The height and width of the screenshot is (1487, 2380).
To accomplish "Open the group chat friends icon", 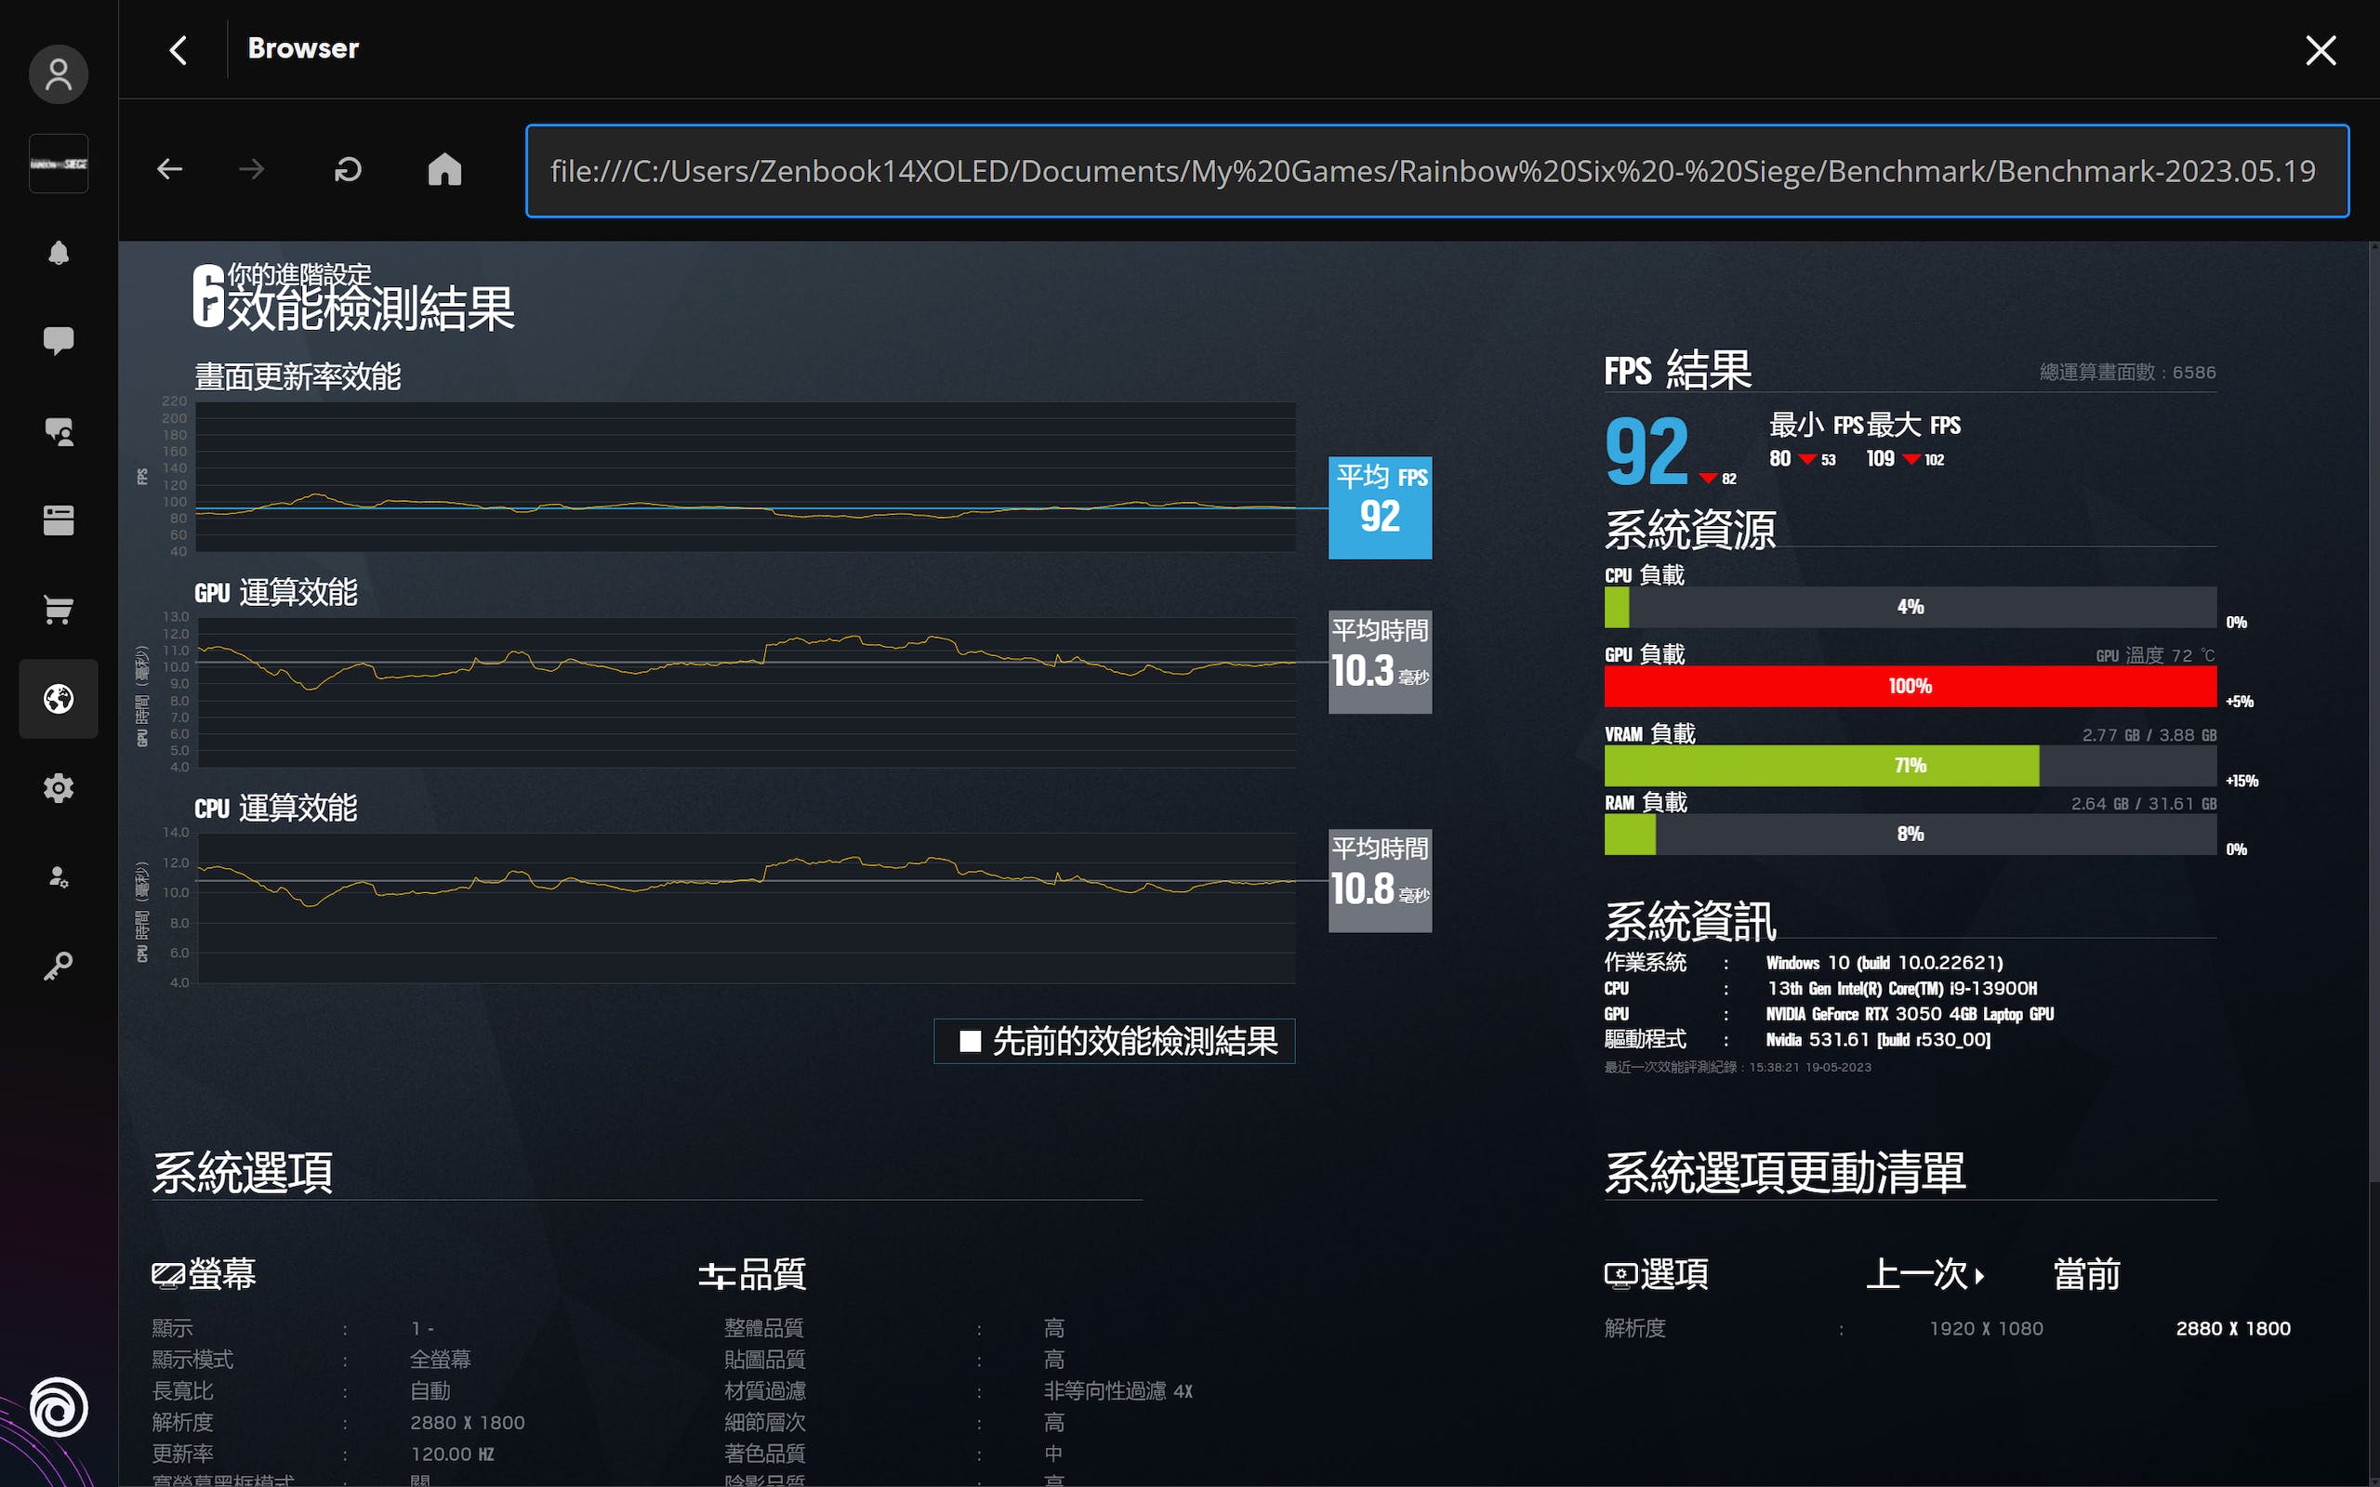I will point(58,432).
